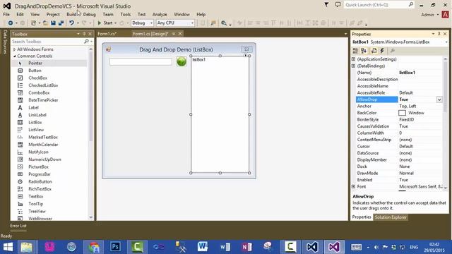Show Categorized view in Properties panel
452x254 pixels.
point(355,51)
